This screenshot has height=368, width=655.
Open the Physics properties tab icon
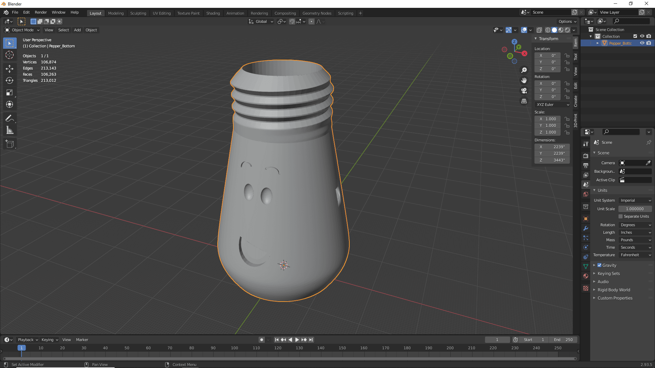point(586,247)
